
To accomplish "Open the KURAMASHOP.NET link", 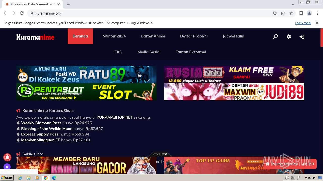I will coord(115,117).
